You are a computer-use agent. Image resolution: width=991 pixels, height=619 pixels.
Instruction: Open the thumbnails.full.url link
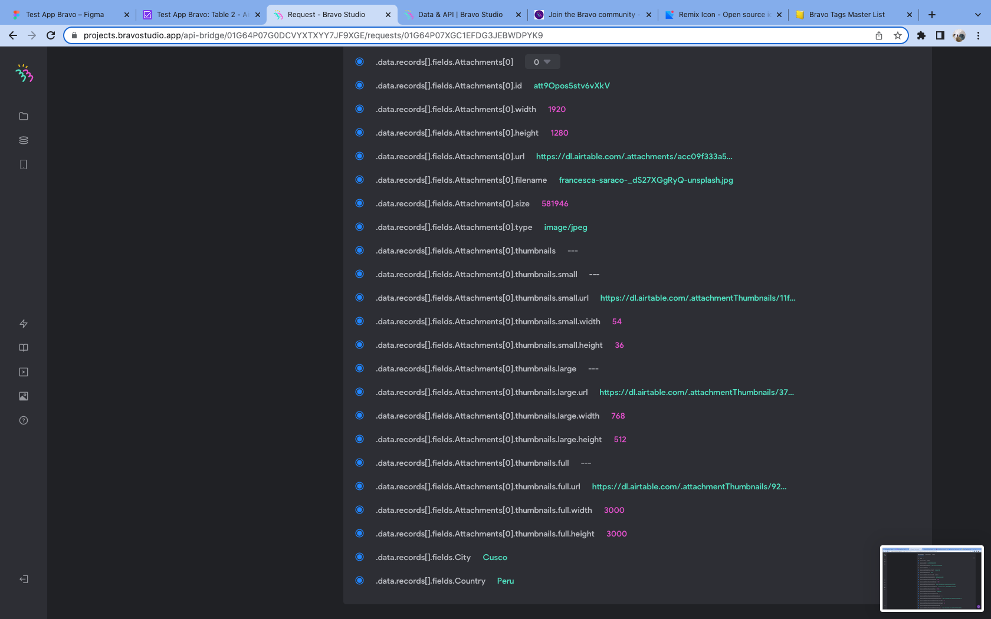pyautogui.click(x=689, y=486)
